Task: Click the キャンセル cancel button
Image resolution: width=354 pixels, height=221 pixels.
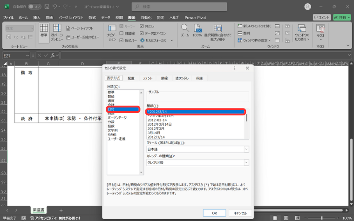Action: (x=240, y=213)
